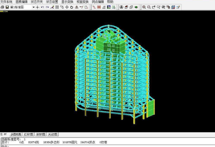Click the undo arrow icon
The image size is (215, 147).
coord(43,7)
